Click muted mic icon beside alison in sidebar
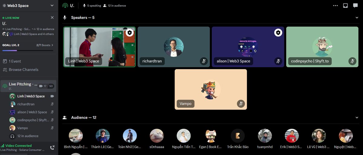 pos(52,112)
